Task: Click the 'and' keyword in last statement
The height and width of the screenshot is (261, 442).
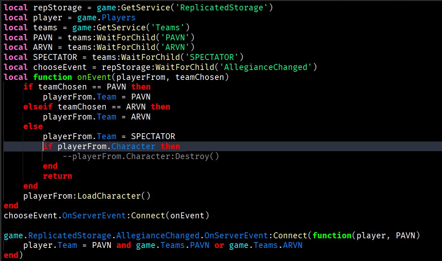Action: (x=124, y=246)
